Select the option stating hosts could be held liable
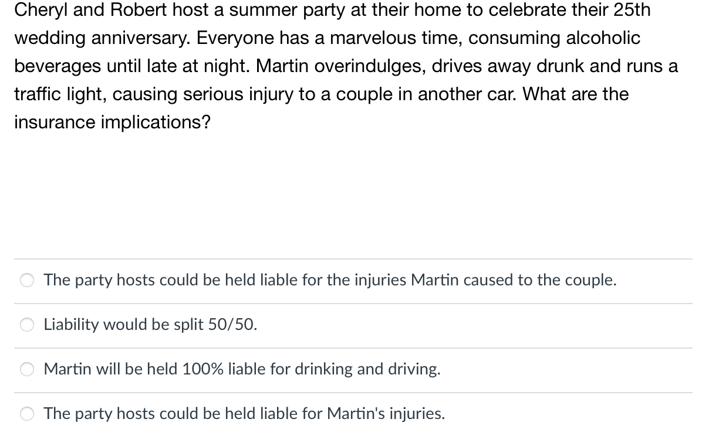709x436 pixels. [330, 280]
